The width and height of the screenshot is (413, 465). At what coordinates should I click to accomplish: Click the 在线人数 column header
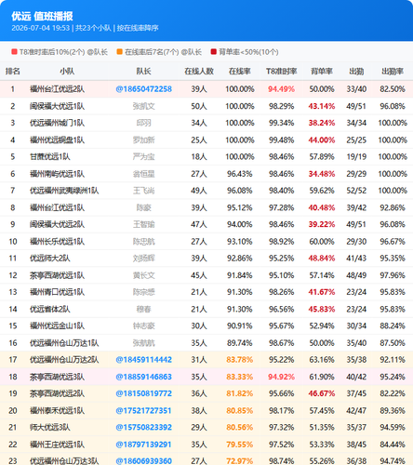tap(199, 72)
